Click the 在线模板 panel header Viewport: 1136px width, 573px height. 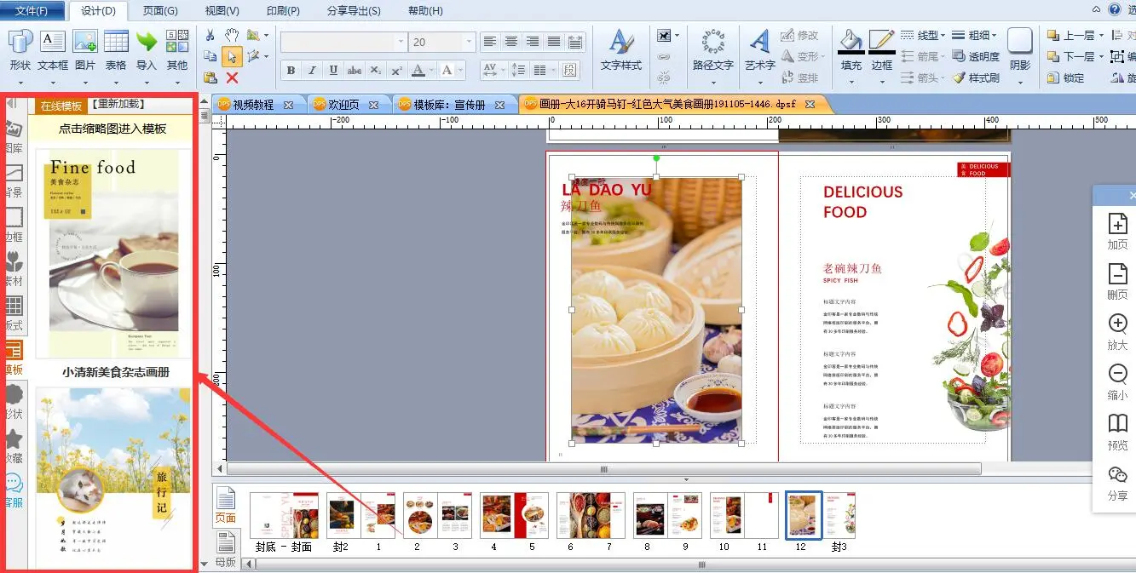click(x=61, y=106)
